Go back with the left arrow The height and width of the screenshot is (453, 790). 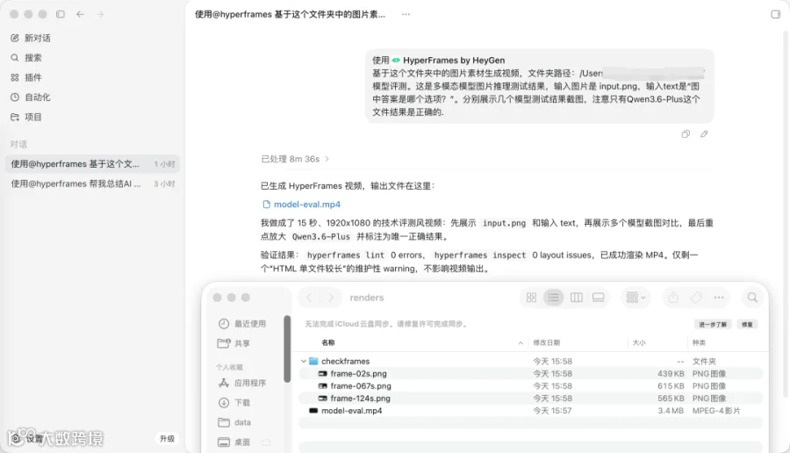tap(80, 14)
